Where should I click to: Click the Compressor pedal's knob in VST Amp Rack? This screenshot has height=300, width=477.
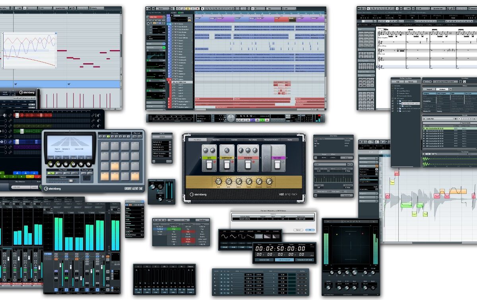[227, 150]
